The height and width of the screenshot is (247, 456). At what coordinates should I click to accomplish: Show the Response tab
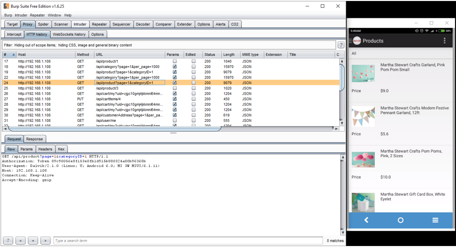[34, 139]
